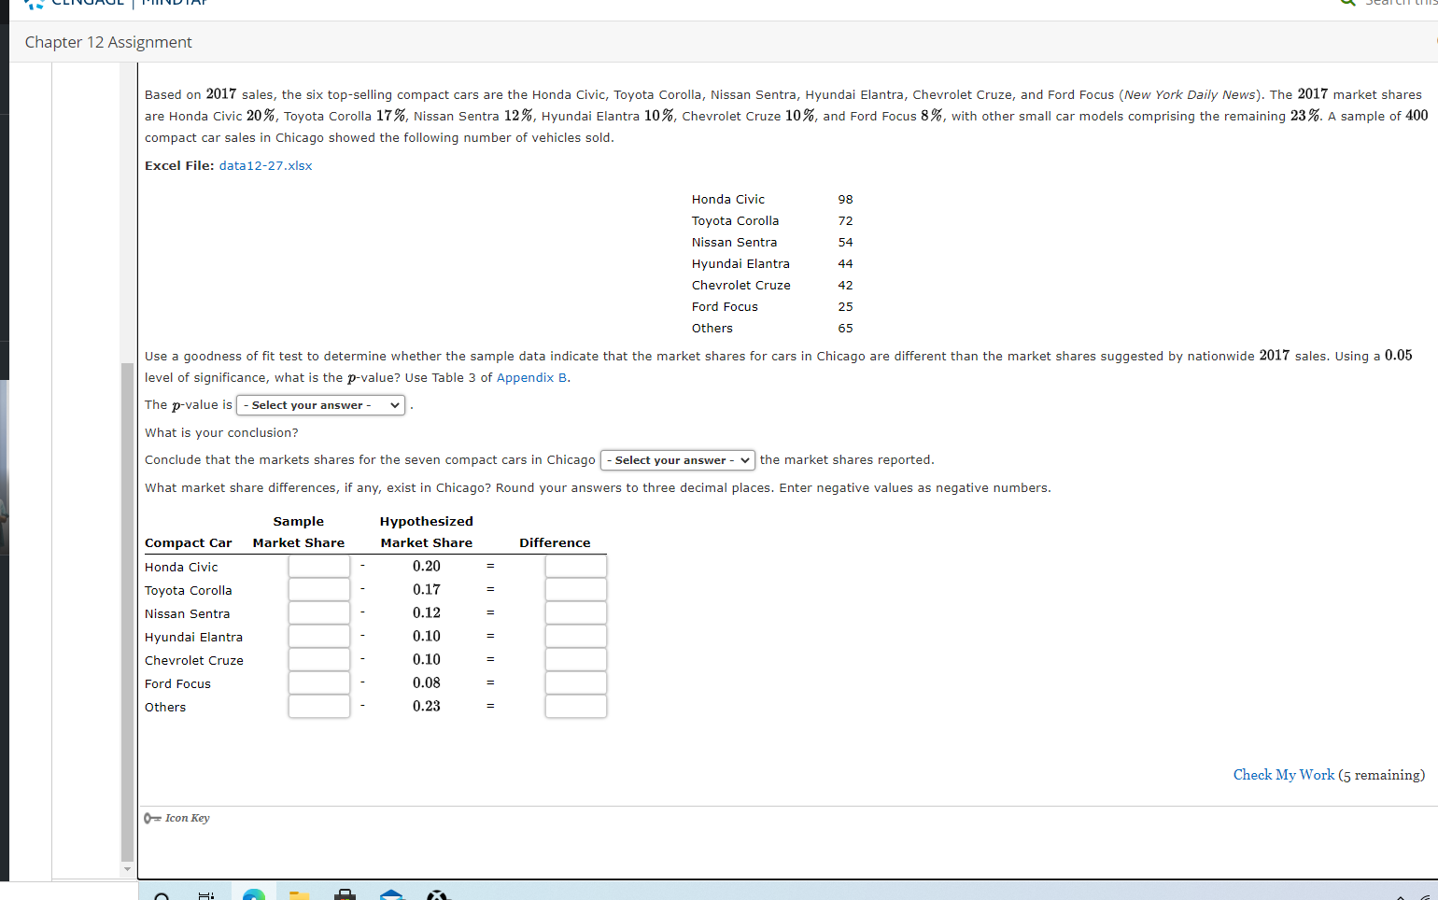Screen dimensions: 1438x900
Task: Open the conclusion answer dropdown
Action: coord(677,460)
